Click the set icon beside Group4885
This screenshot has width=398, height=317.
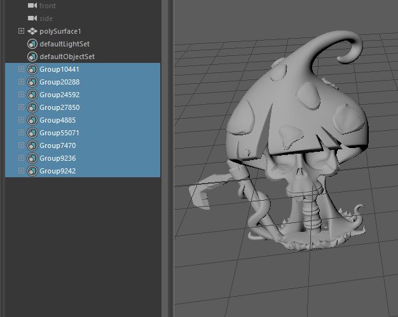(32, 120)
